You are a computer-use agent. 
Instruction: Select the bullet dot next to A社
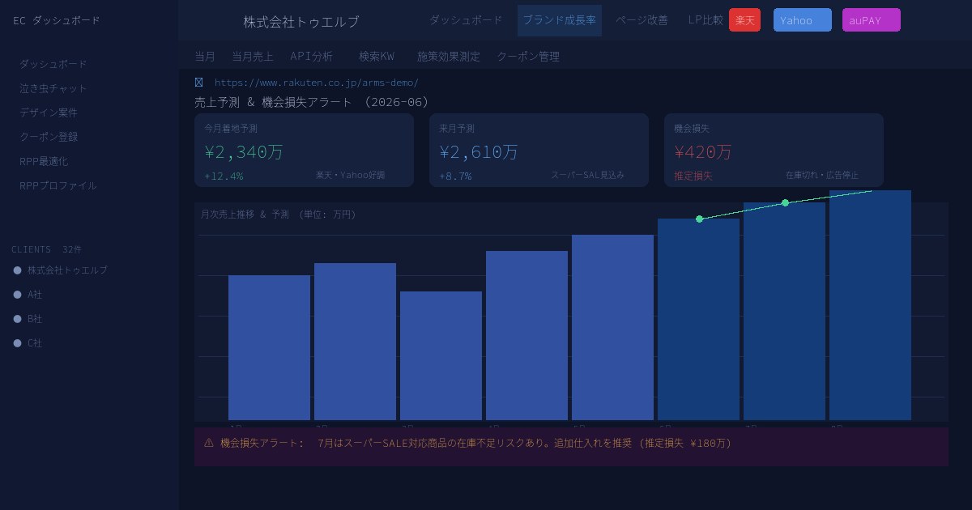pyautogui.click(x=18, y=295)
